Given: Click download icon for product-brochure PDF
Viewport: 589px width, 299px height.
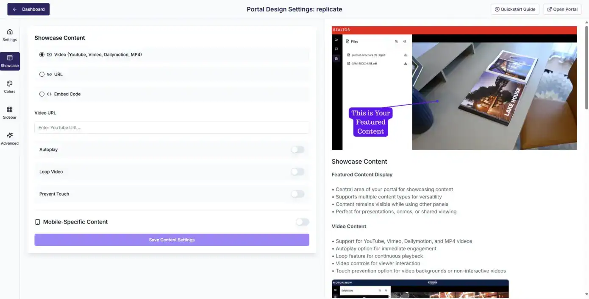Looking at the screenshot, I should point(406,55).
